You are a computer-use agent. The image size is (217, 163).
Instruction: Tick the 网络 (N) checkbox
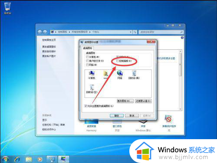click(87, 65)
